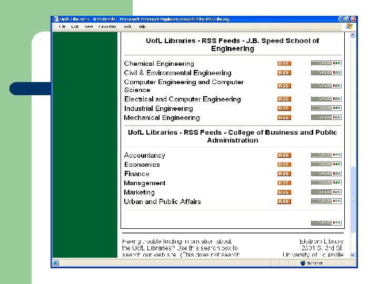Click the Valid RSS badge for Industrial Engineering

click(x=326, y=108)
